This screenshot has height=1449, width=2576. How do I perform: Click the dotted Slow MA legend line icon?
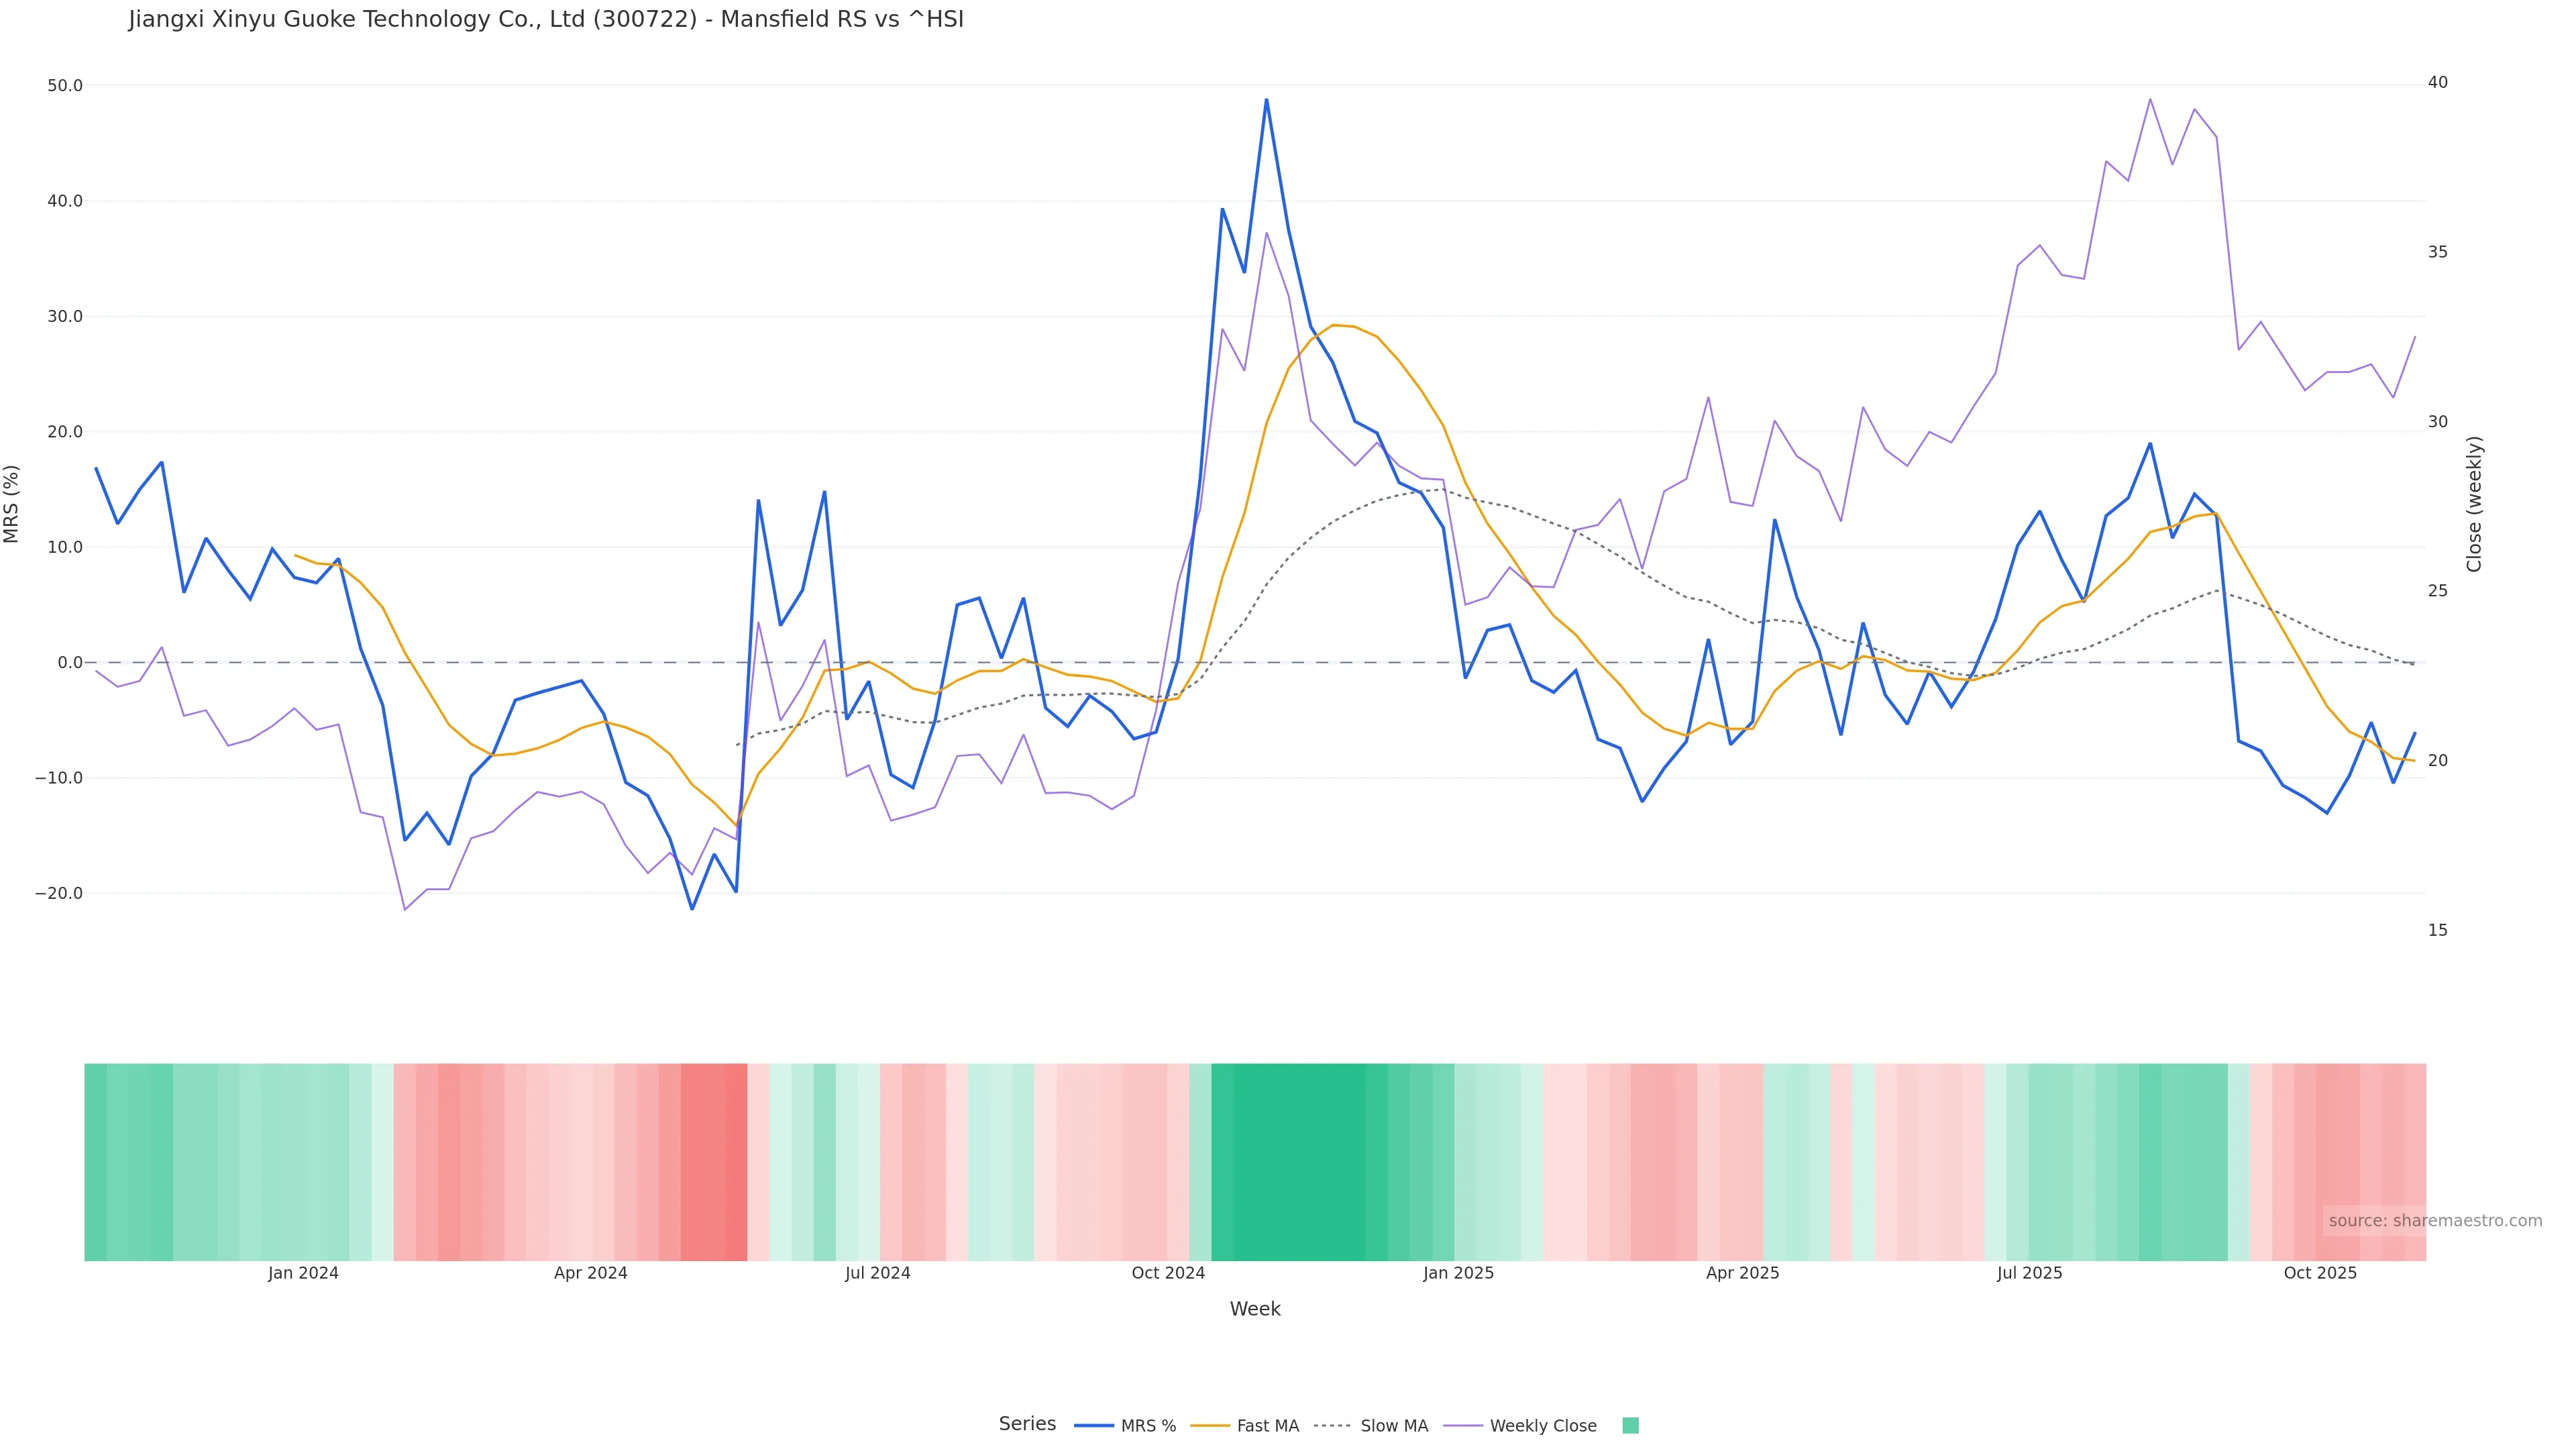(1332, 1426)
